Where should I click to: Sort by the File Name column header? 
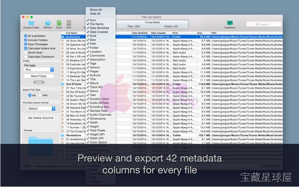coord(71,33)
